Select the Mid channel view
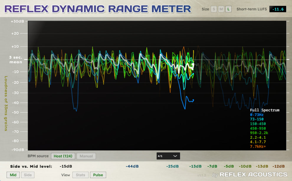Image resolution: width=292 pixels, height=181 pixels. point(13,175)
